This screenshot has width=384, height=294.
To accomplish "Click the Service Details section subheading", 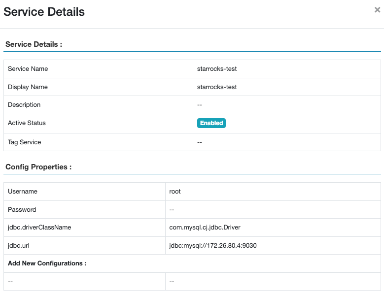I will 34,44.
